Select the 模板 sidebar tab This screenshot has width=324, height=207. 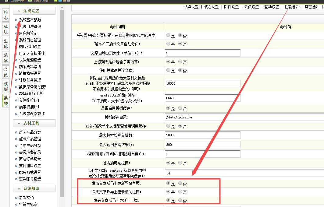point(6,86)
